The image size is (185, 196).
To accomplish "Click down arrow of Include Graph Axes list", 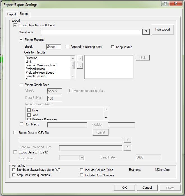I will coord(106,118).
